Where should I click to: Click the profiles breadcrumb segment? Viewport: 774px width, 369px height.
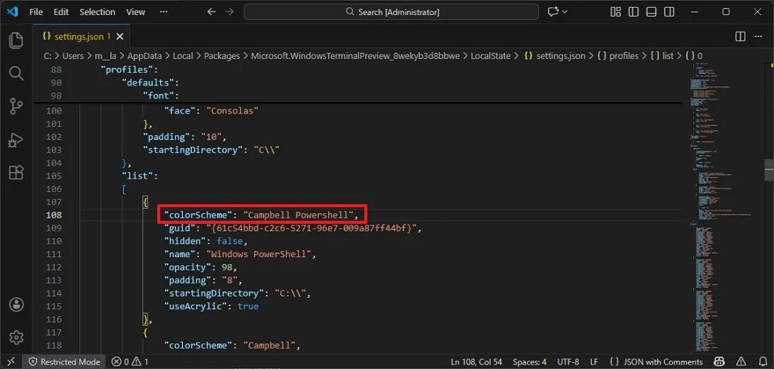click(x=618, y=56)
